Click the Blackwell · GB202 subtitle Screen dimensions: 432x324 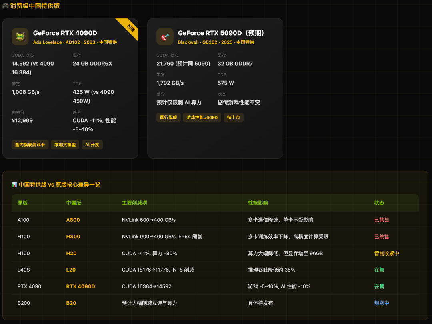(216, 42)
